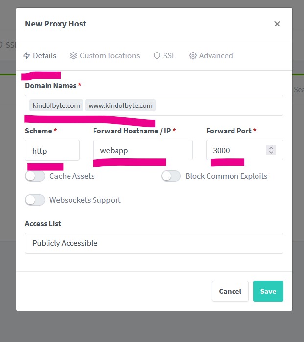The width and height of the screenshot is (304, 342).
Task: Turn on Block Common Exploits
Action: pyautogui.click(x=171, y=176)
